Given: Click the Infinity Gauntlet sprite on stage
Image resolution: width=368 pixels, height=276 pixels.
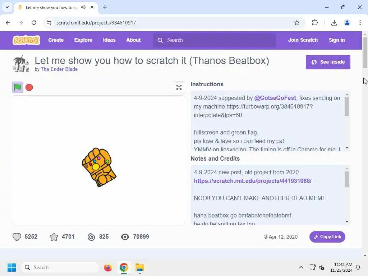Looking at the screenshot, I should (99, 167).
